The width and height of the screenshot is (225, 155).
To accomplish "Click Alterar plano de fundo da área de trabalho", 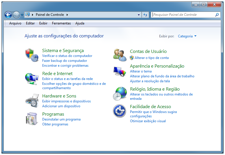I will (162, 76).
